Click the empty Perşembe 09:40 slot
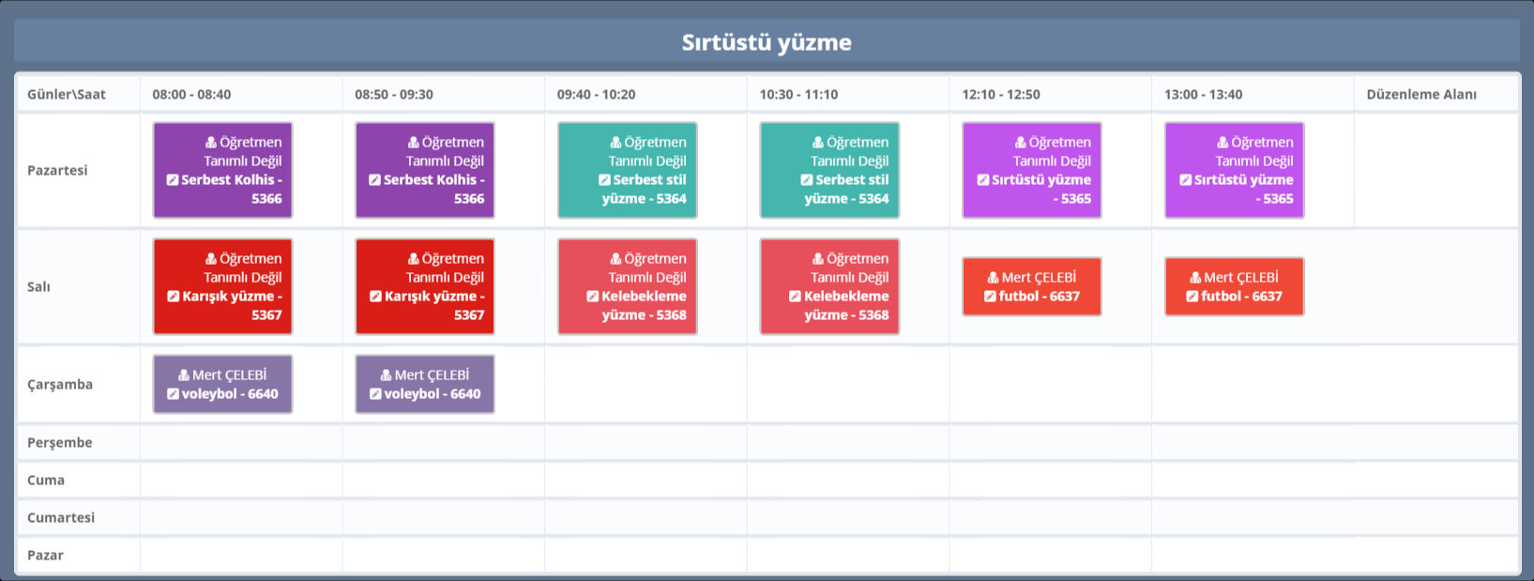1534x581 pixels. coord(645,443)
